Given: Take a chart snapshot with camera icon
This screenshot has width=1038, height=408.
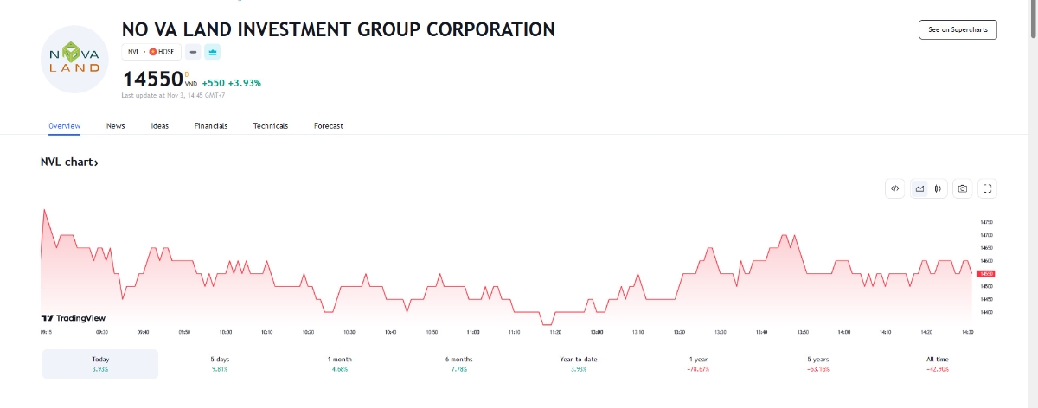Looking at the screenshot, I should pyautogui.click(x=962, y=188).
